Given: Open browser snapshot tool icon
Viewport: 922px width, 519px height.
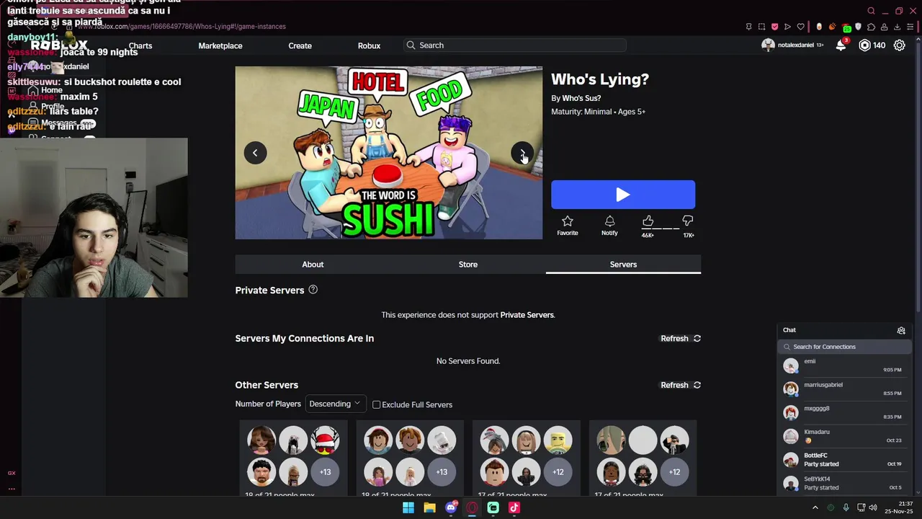Looking at the screenshot, I should (x=761, y=27).
